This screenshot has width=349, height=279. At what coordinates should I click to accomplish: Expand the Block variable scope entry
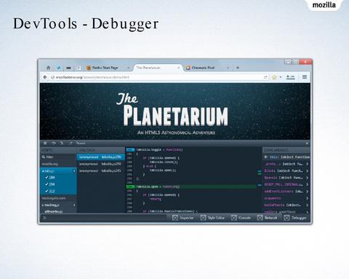(x=307, y=171)
